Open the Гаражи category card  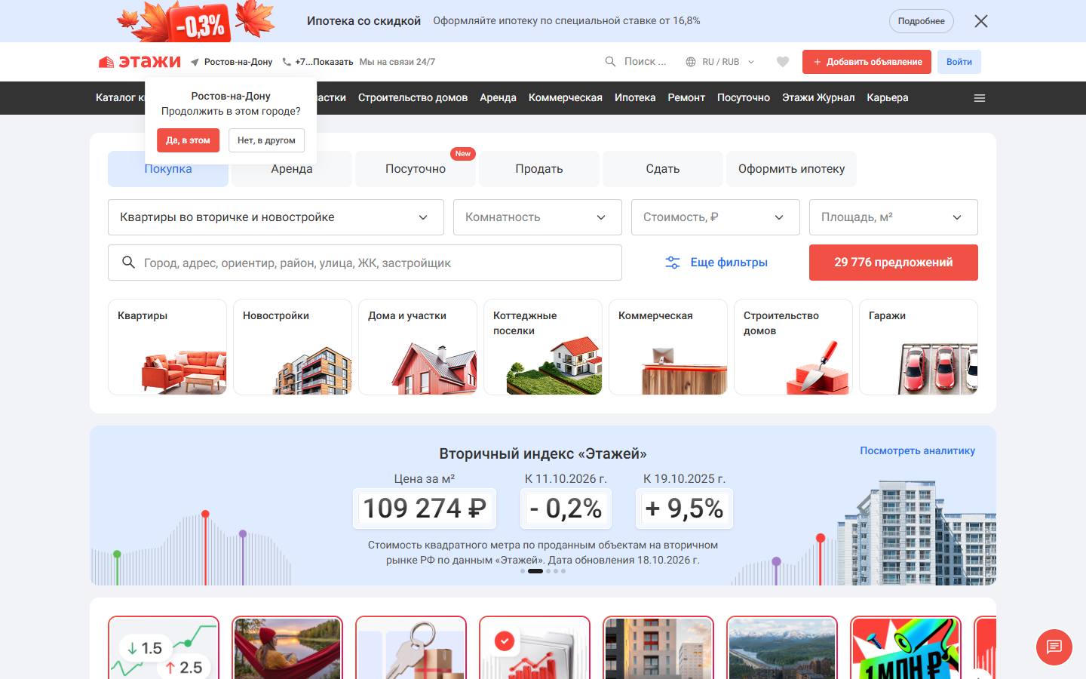click(x=919, y=347)
